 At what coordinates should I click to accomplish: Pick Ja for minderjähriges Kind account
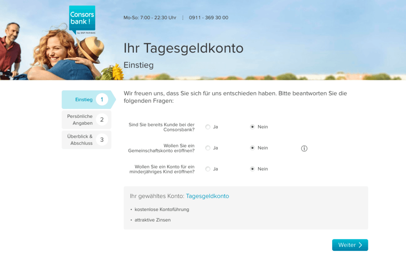pos(208,169)
